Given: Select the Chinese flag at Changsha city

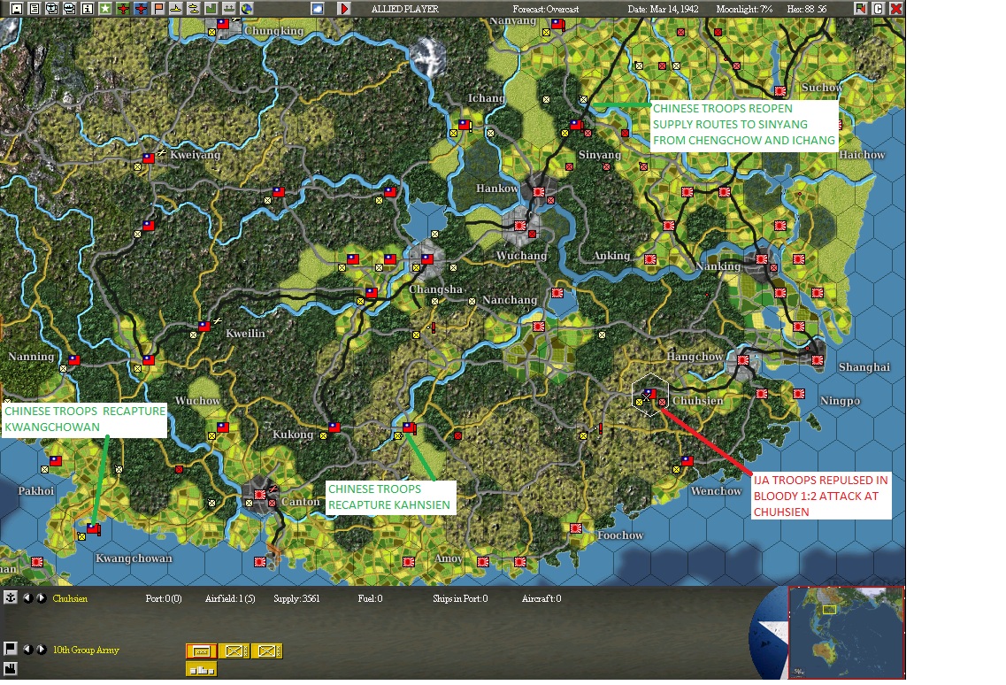Looking at the screenshot, I should 426,259.
